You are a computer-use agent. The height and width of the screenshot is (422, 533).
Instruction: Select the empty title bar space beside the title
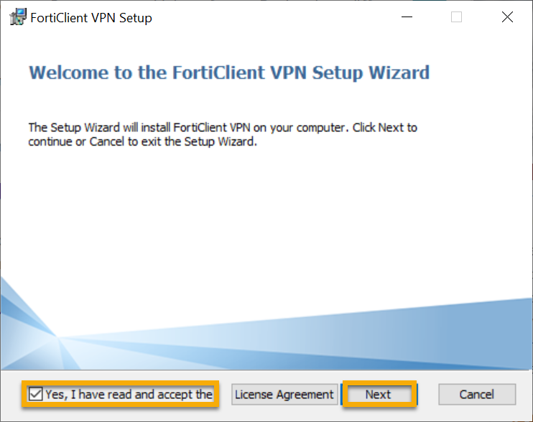[273, 18]
